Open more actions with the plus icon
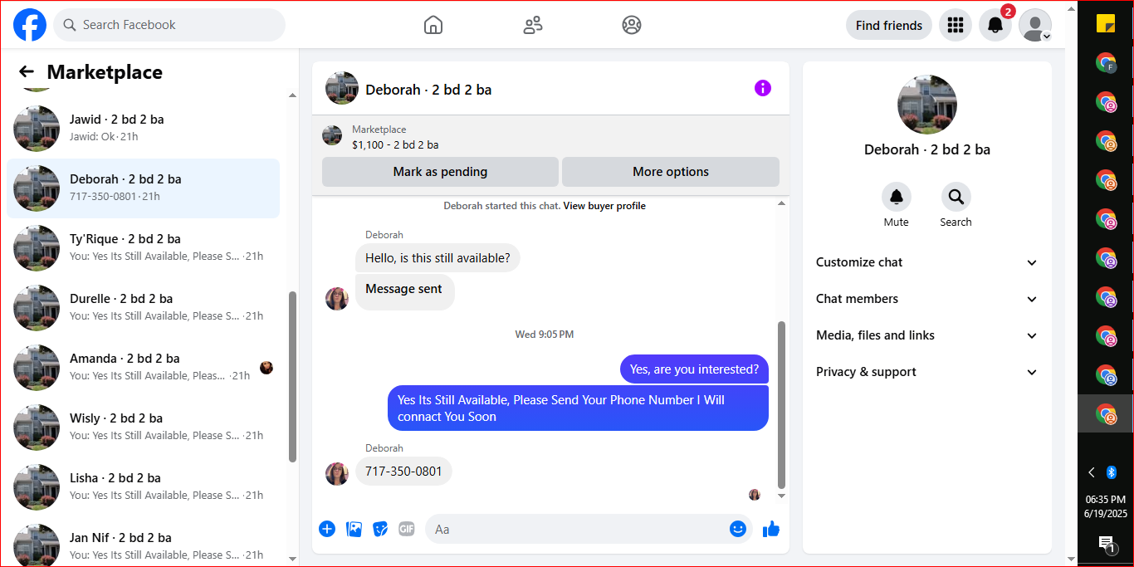This screenshot has width=1134, height=567. click(x=327, y=529)
